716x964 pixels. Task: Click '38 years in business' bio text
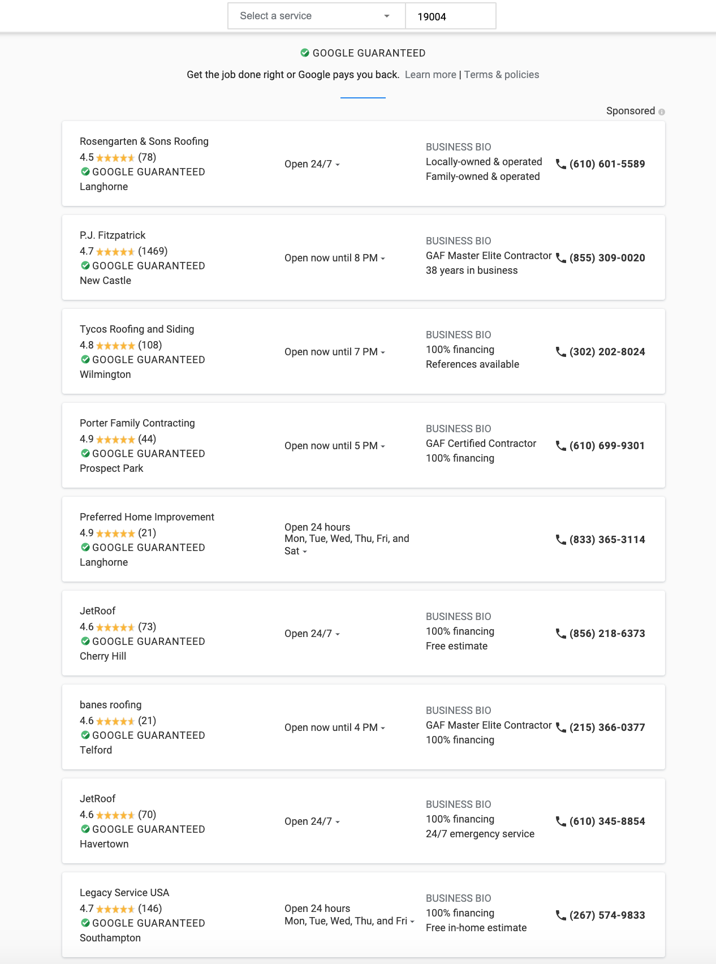tap(472, 270)
